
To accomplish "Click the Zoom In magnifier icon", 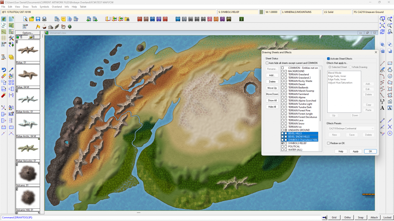I will (x=390, y=19).
